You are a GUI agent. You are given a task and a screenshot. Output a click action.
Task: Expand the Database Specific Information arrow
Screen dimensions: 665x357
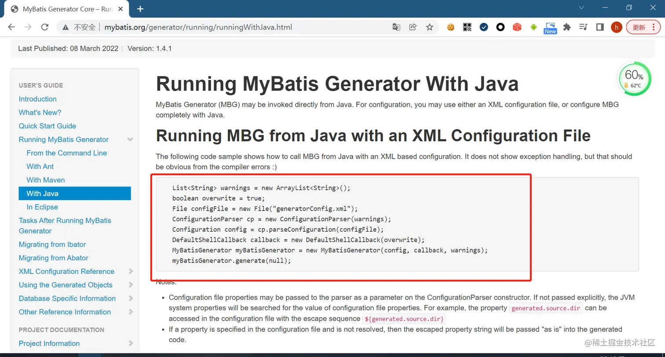point(131,299)
